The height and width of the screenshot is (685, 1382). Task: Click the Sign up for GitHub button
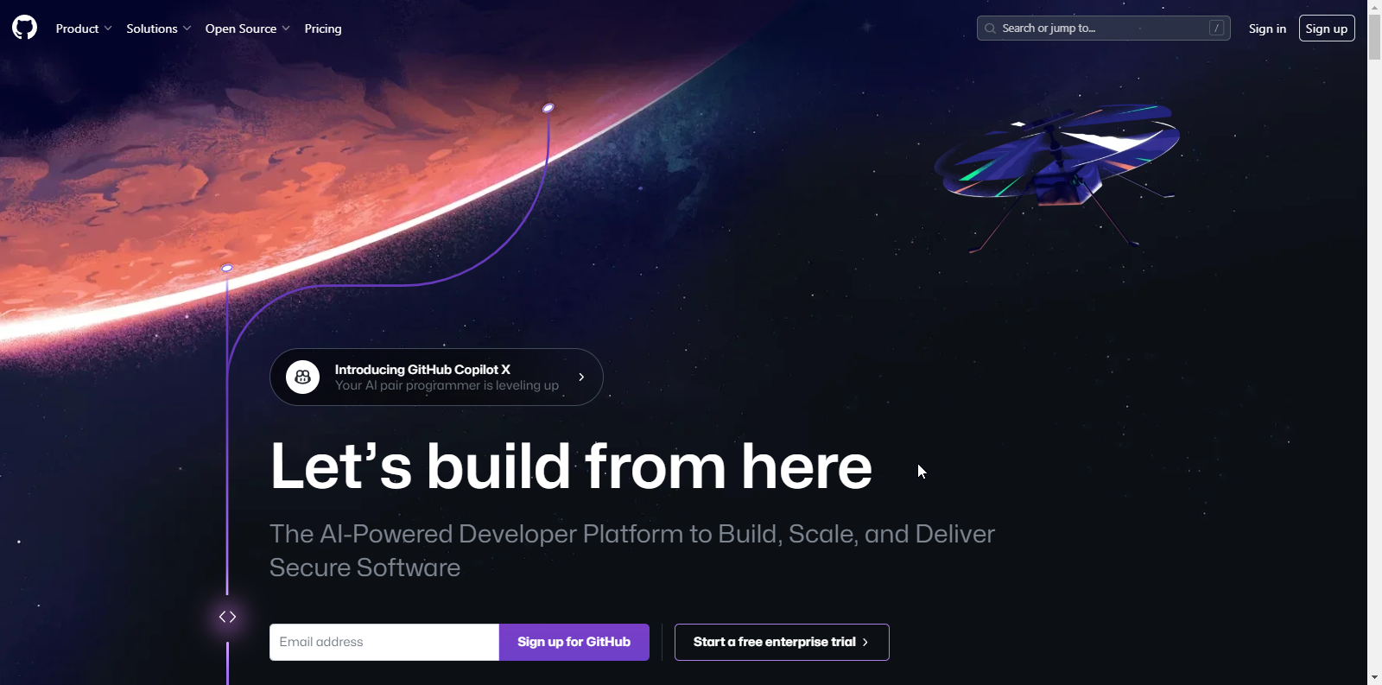[x=574, y=642]
